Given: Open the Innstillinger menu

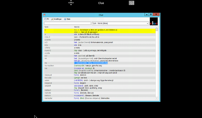Looking at the screenshot, I should [56, 19].
